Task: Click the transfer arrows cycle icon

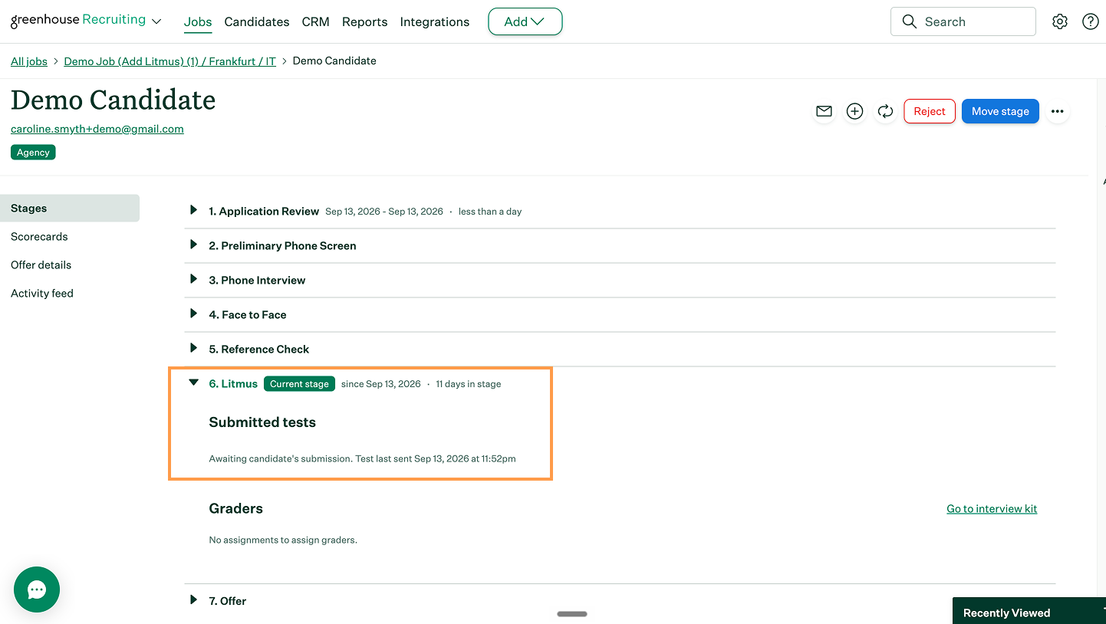Action: [x=885, y=111]
